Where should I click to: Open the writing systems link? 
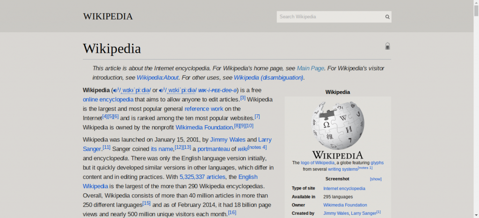click(343, 169)
